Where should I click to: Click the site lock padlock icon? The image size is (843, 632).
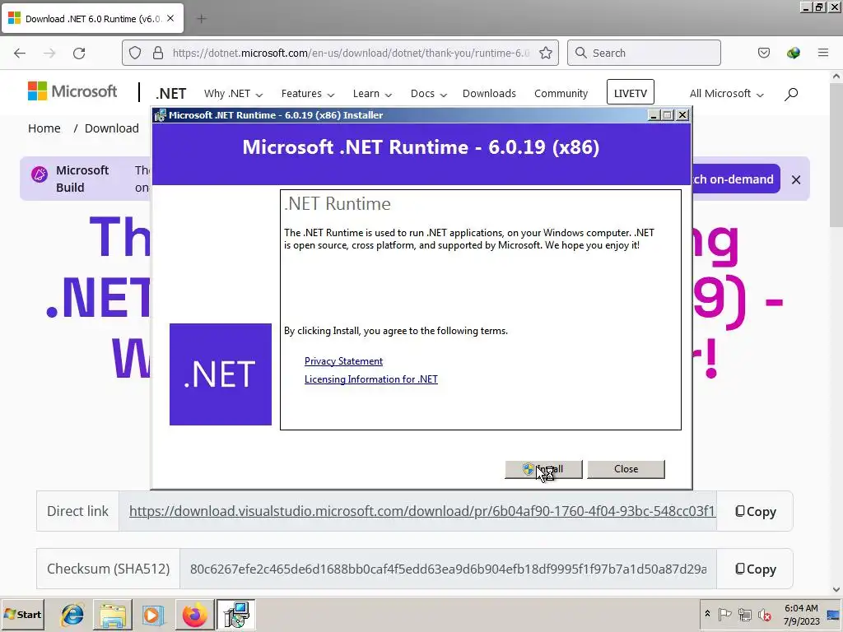tap(157, 53)
